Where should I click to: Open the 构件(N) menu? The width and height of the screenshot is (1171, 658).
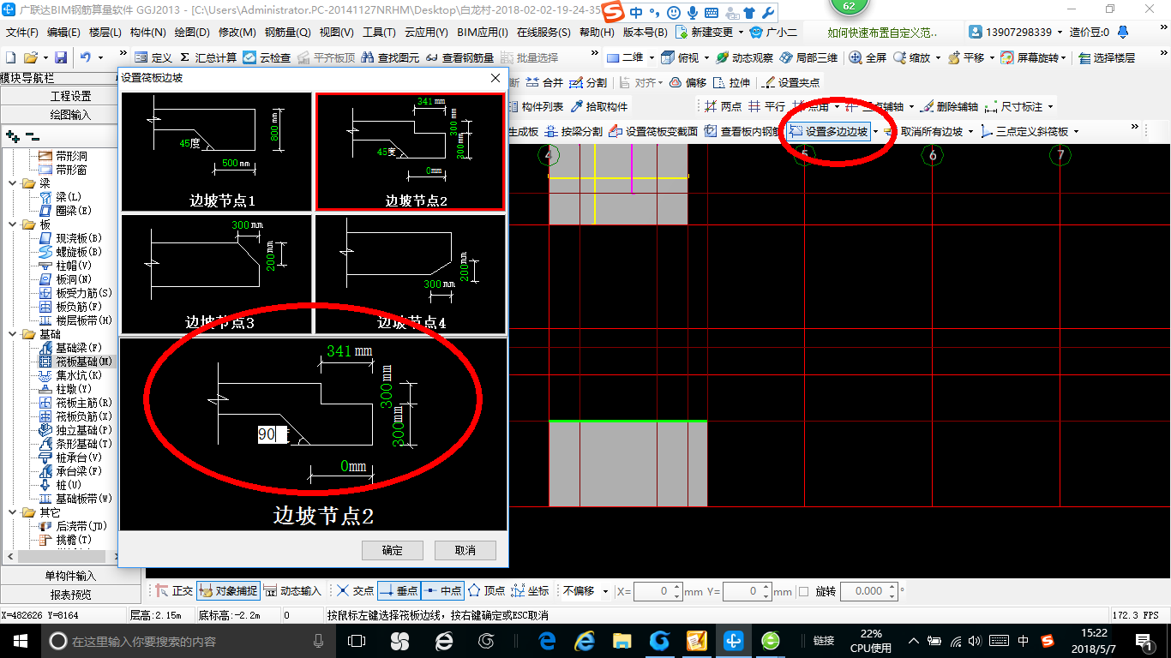tap(148, 32)
